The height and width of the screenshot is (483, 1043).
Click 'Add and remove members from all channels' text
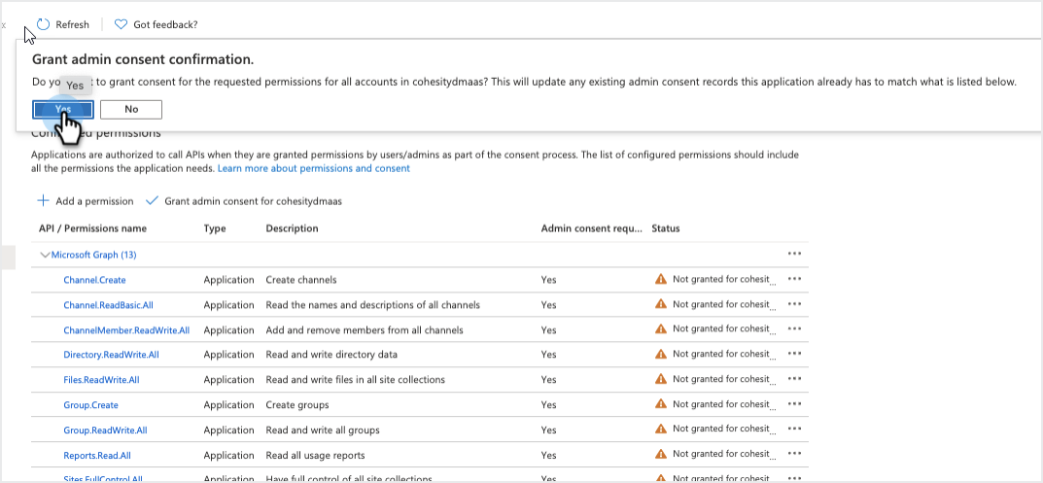point(365,330)
